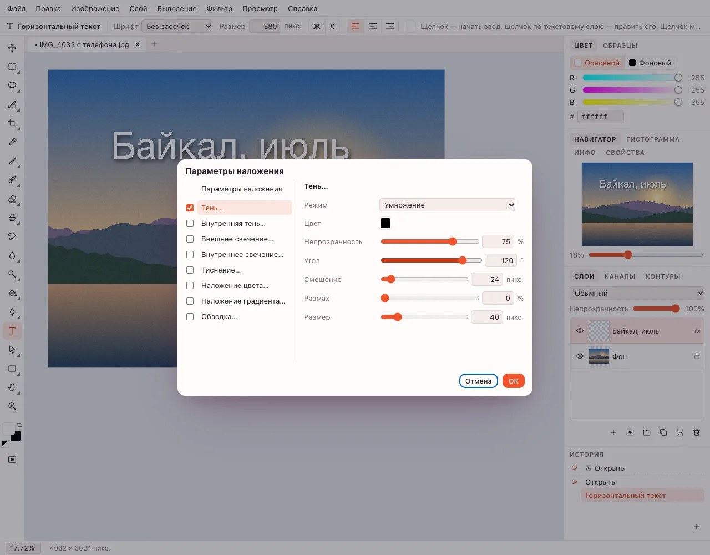The image size is (710, 555).
Task: Click the trash icon to delete the layer
Action: [697, 432]
